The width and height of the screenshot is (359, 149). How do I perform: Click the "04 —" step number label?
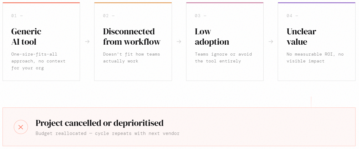[x=292, y=16]
